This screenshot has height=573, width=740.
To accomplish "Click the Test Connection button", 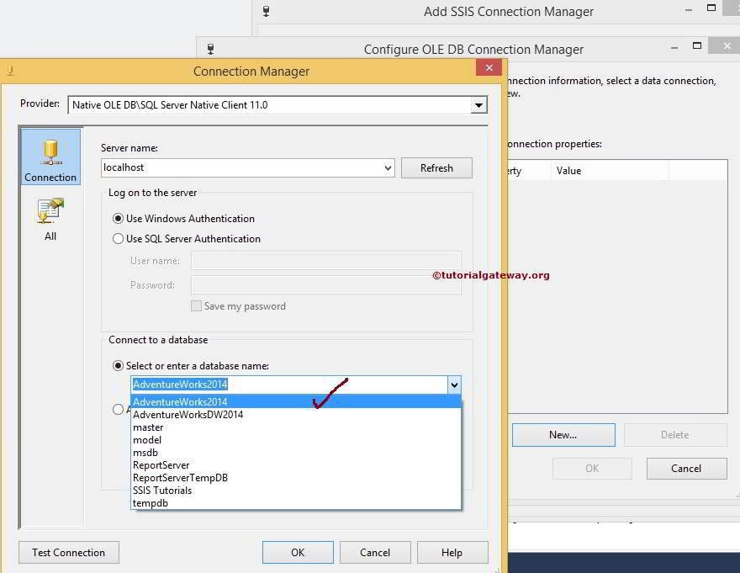I will [x=69, y=552].
